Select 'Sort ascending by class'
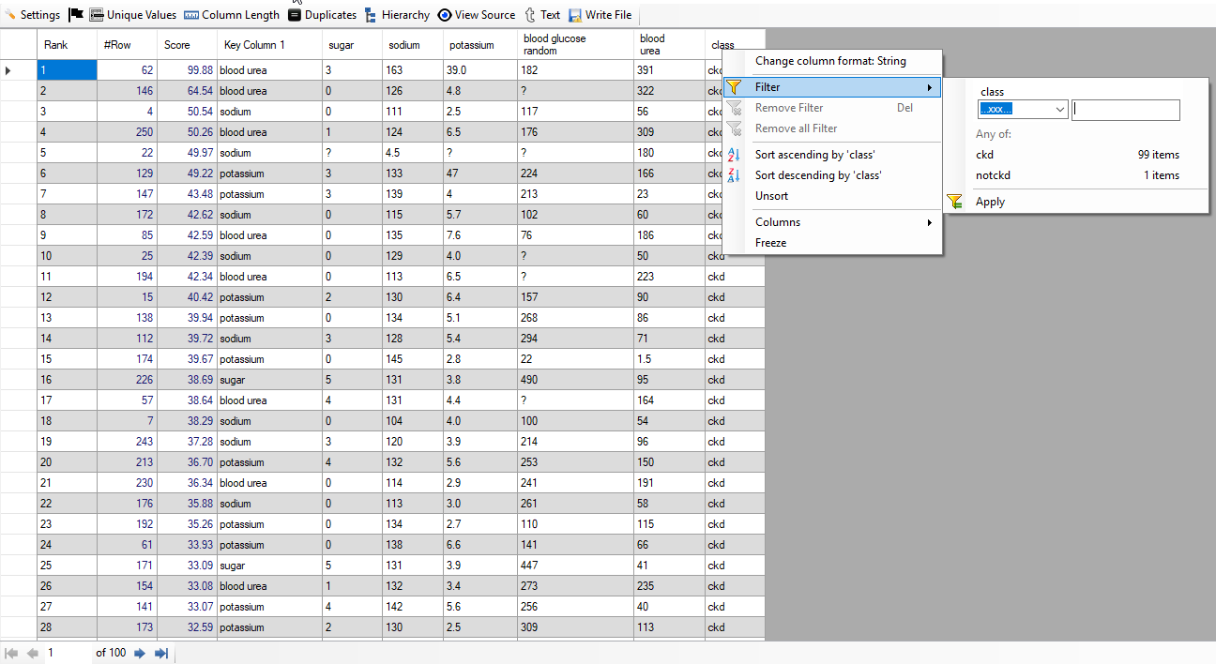Viewport: 1216px width, 664px height. point(814,155)
